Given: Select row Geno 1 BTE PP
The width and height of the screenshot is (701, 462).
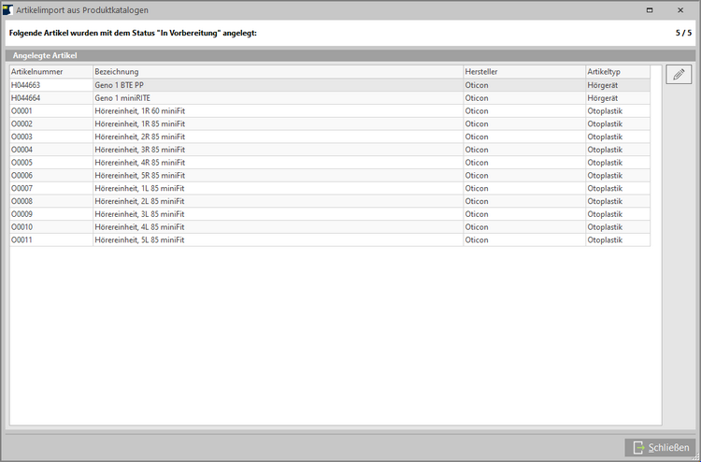Looking at the screenshot, I should click(330, 85).
